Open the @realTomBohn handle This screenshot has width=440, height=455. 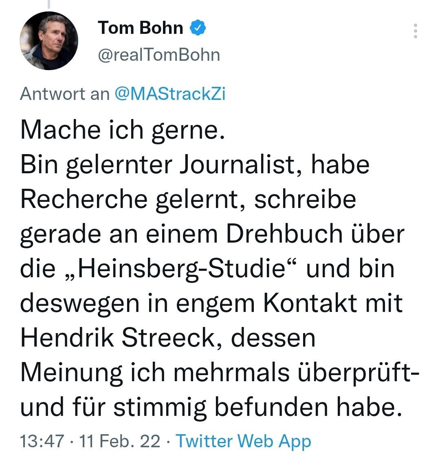[x=159, y=55]
